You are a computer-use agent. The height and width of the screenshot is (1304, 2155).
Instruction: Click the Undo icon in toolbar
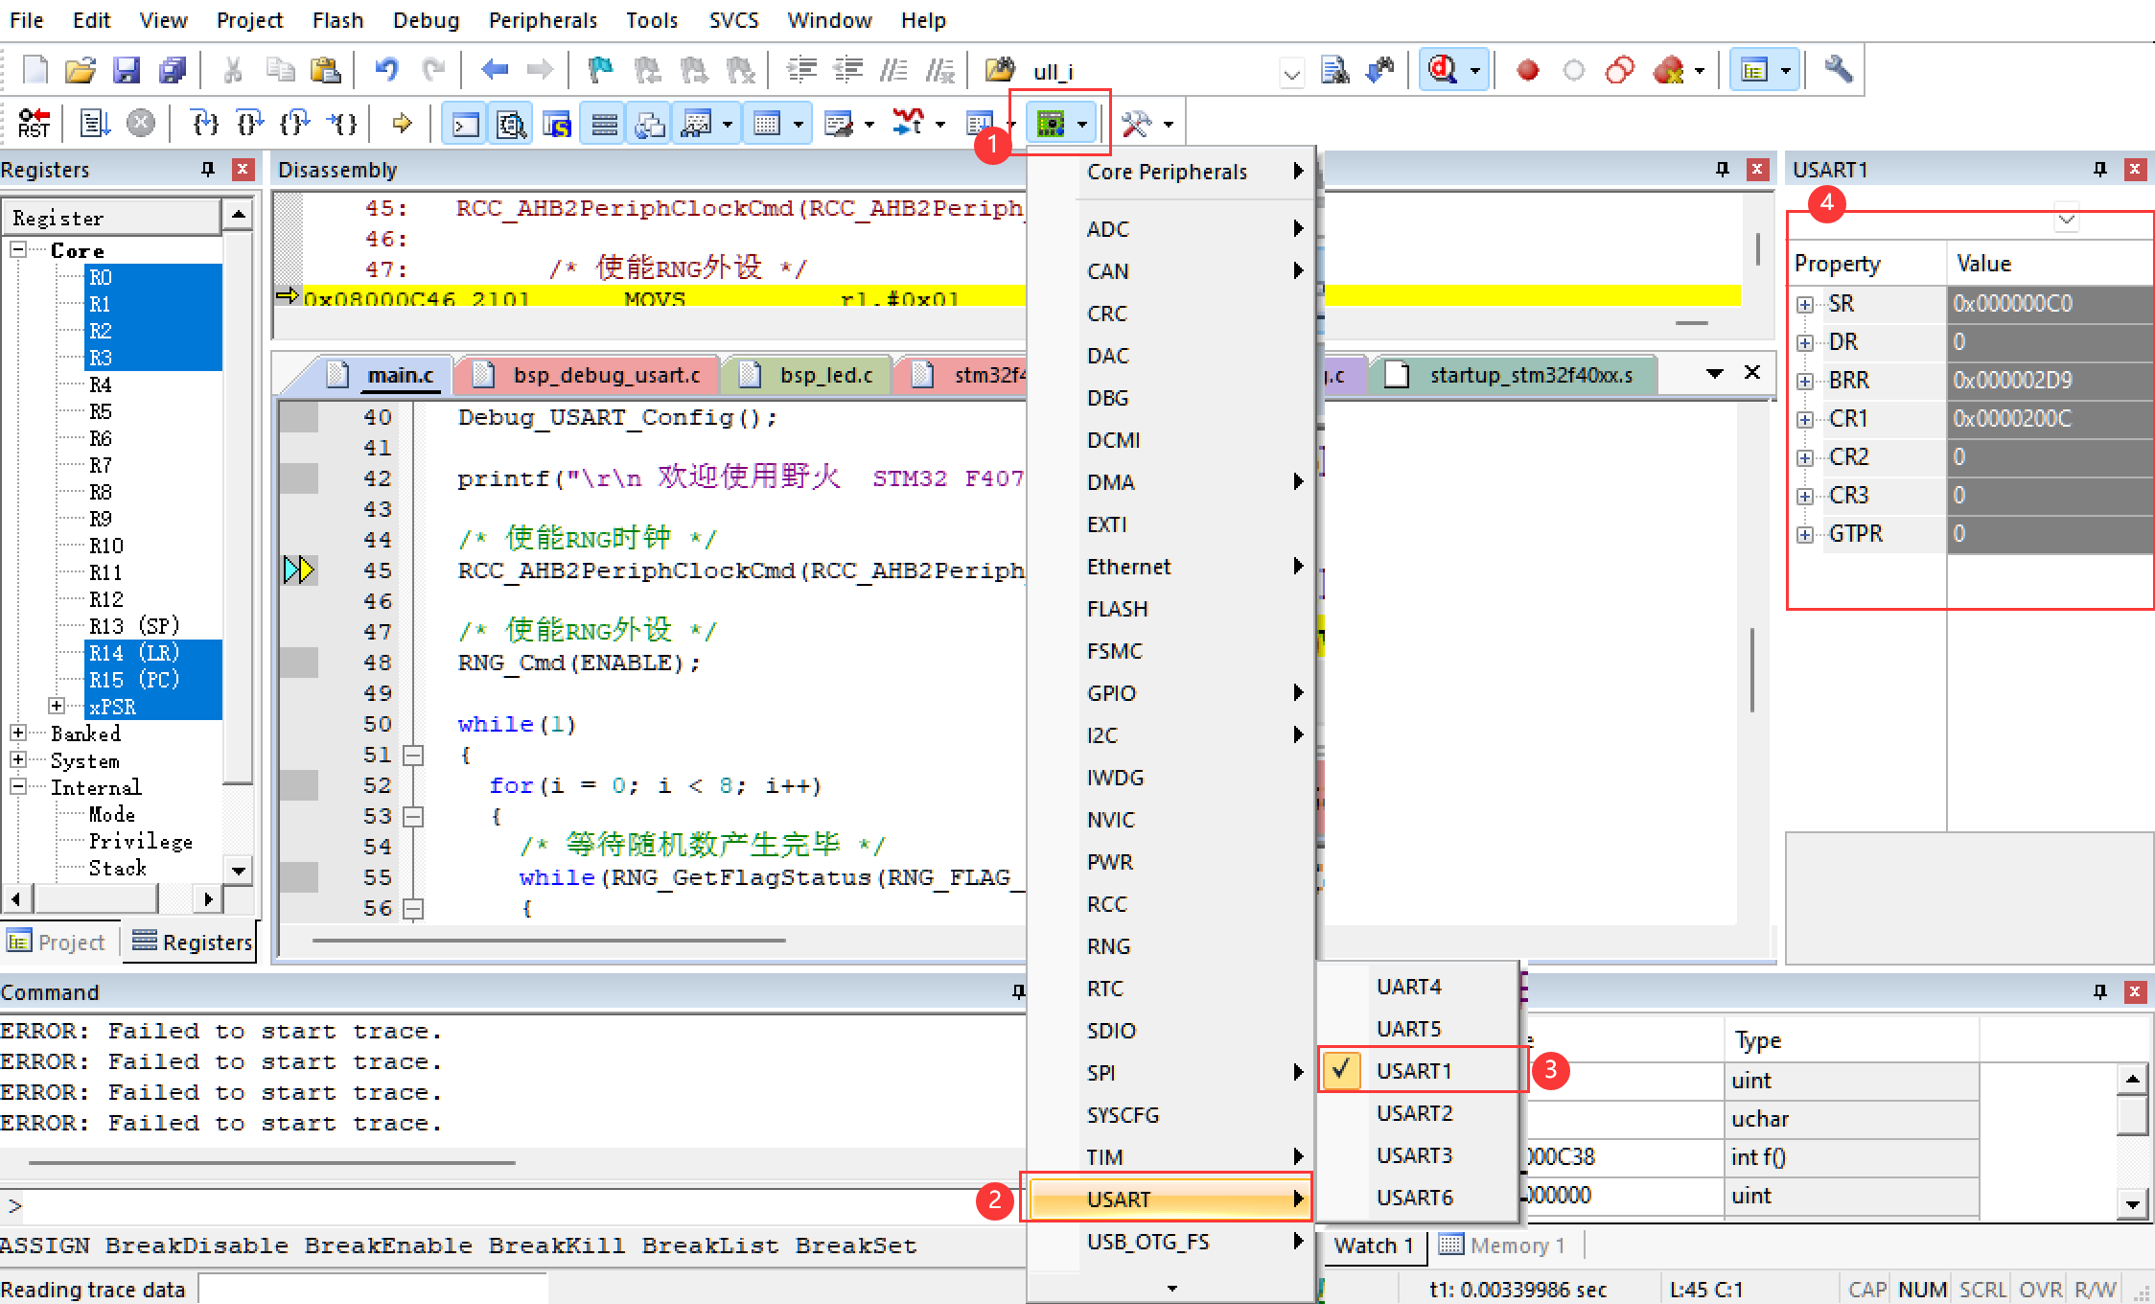tap(387, 70)
